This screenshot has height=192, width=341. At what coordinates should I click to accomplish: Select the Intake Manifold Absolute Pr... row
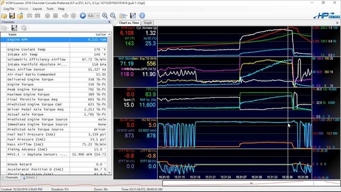(x=54, y=65)
